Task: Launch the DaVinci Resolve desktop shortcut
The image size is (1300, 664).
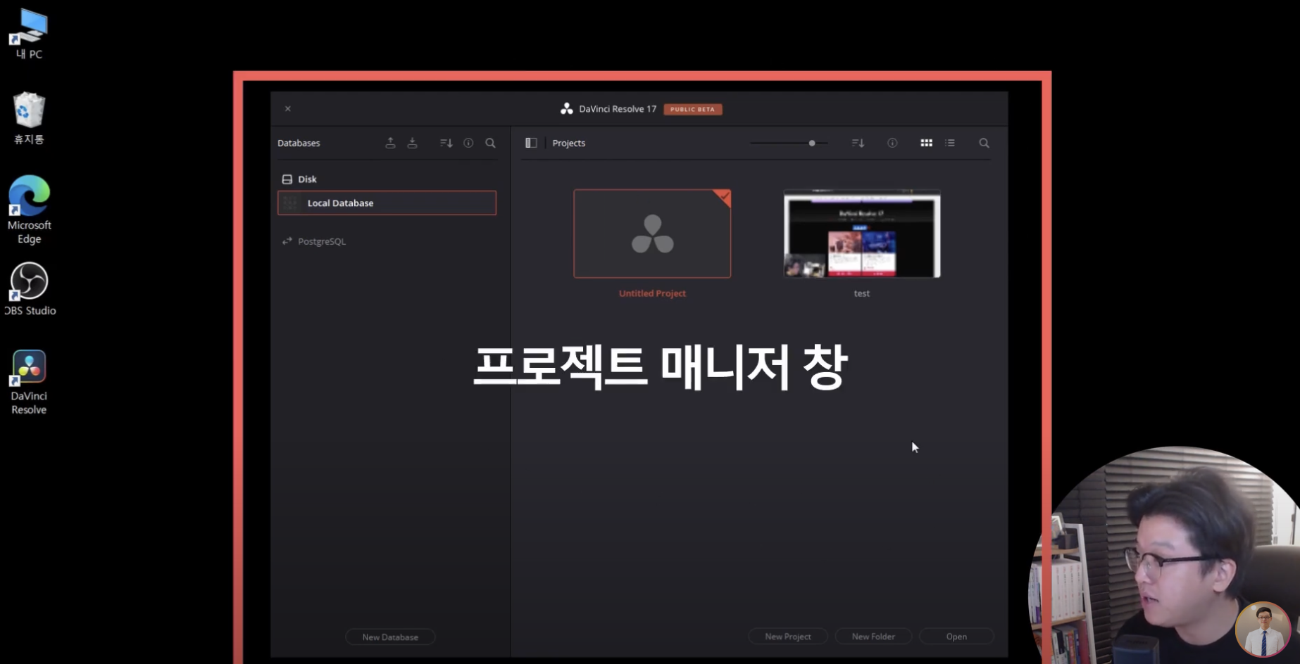Action: [x=29, y=382]
